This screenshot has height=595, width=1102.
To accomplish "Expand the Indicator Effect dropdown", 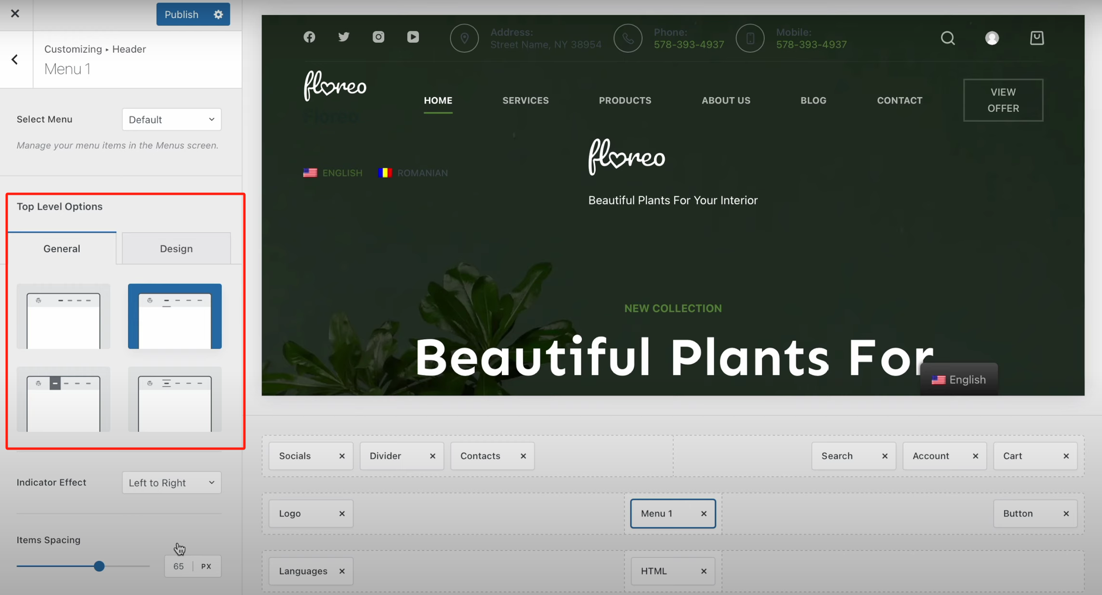I will click(x=171, y=483).
